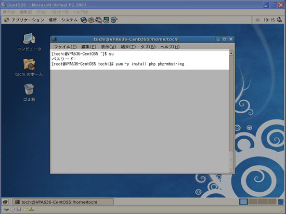Select the terminal window taskbar button
286x214 pixels.
[63, 202]
